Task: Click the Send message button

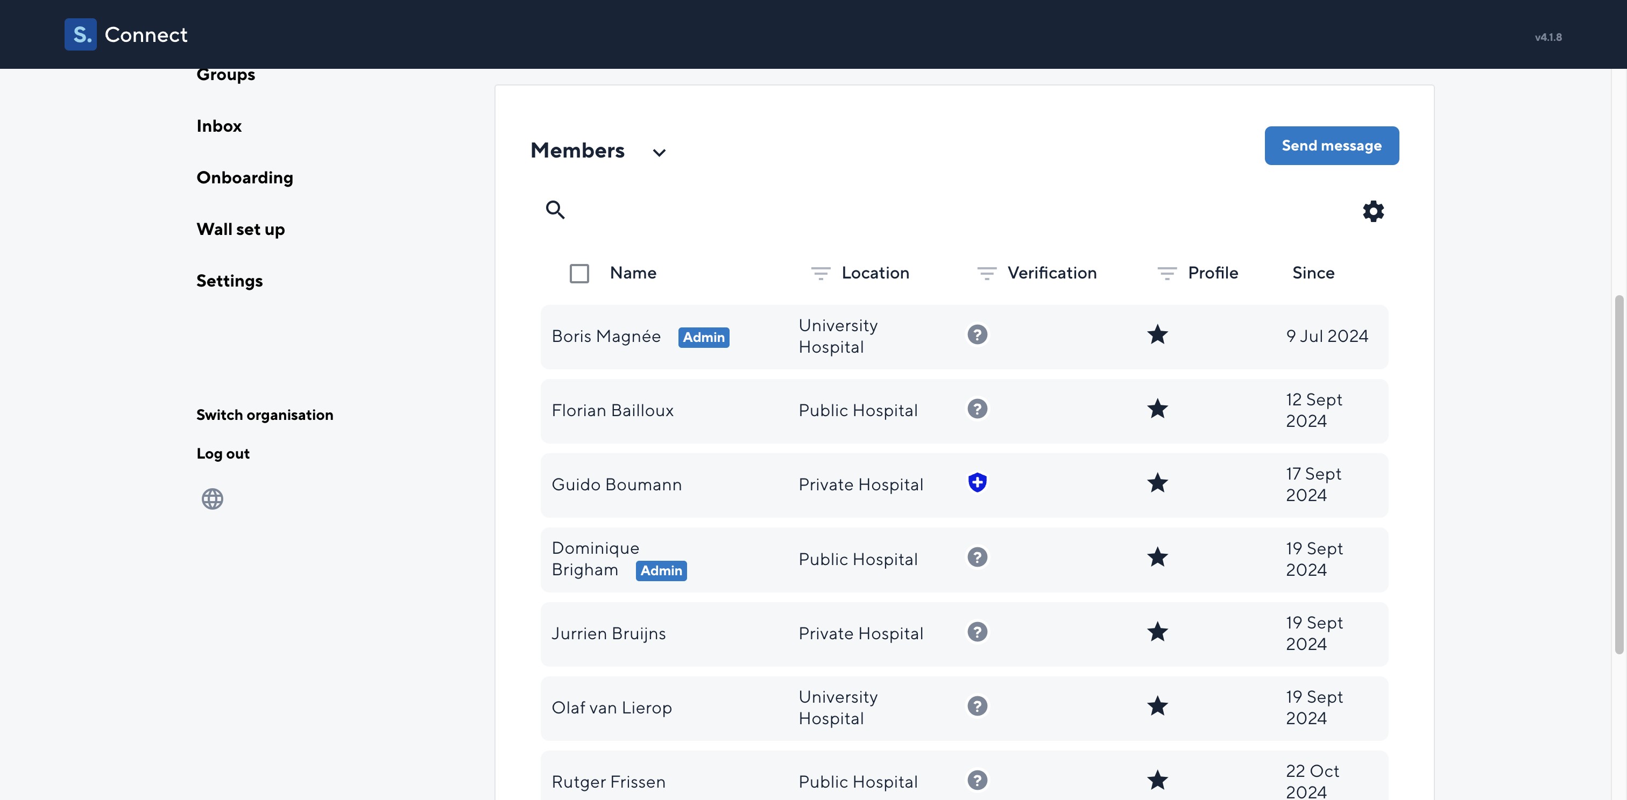Action: pyautogui.click(x=1332, y=146)
